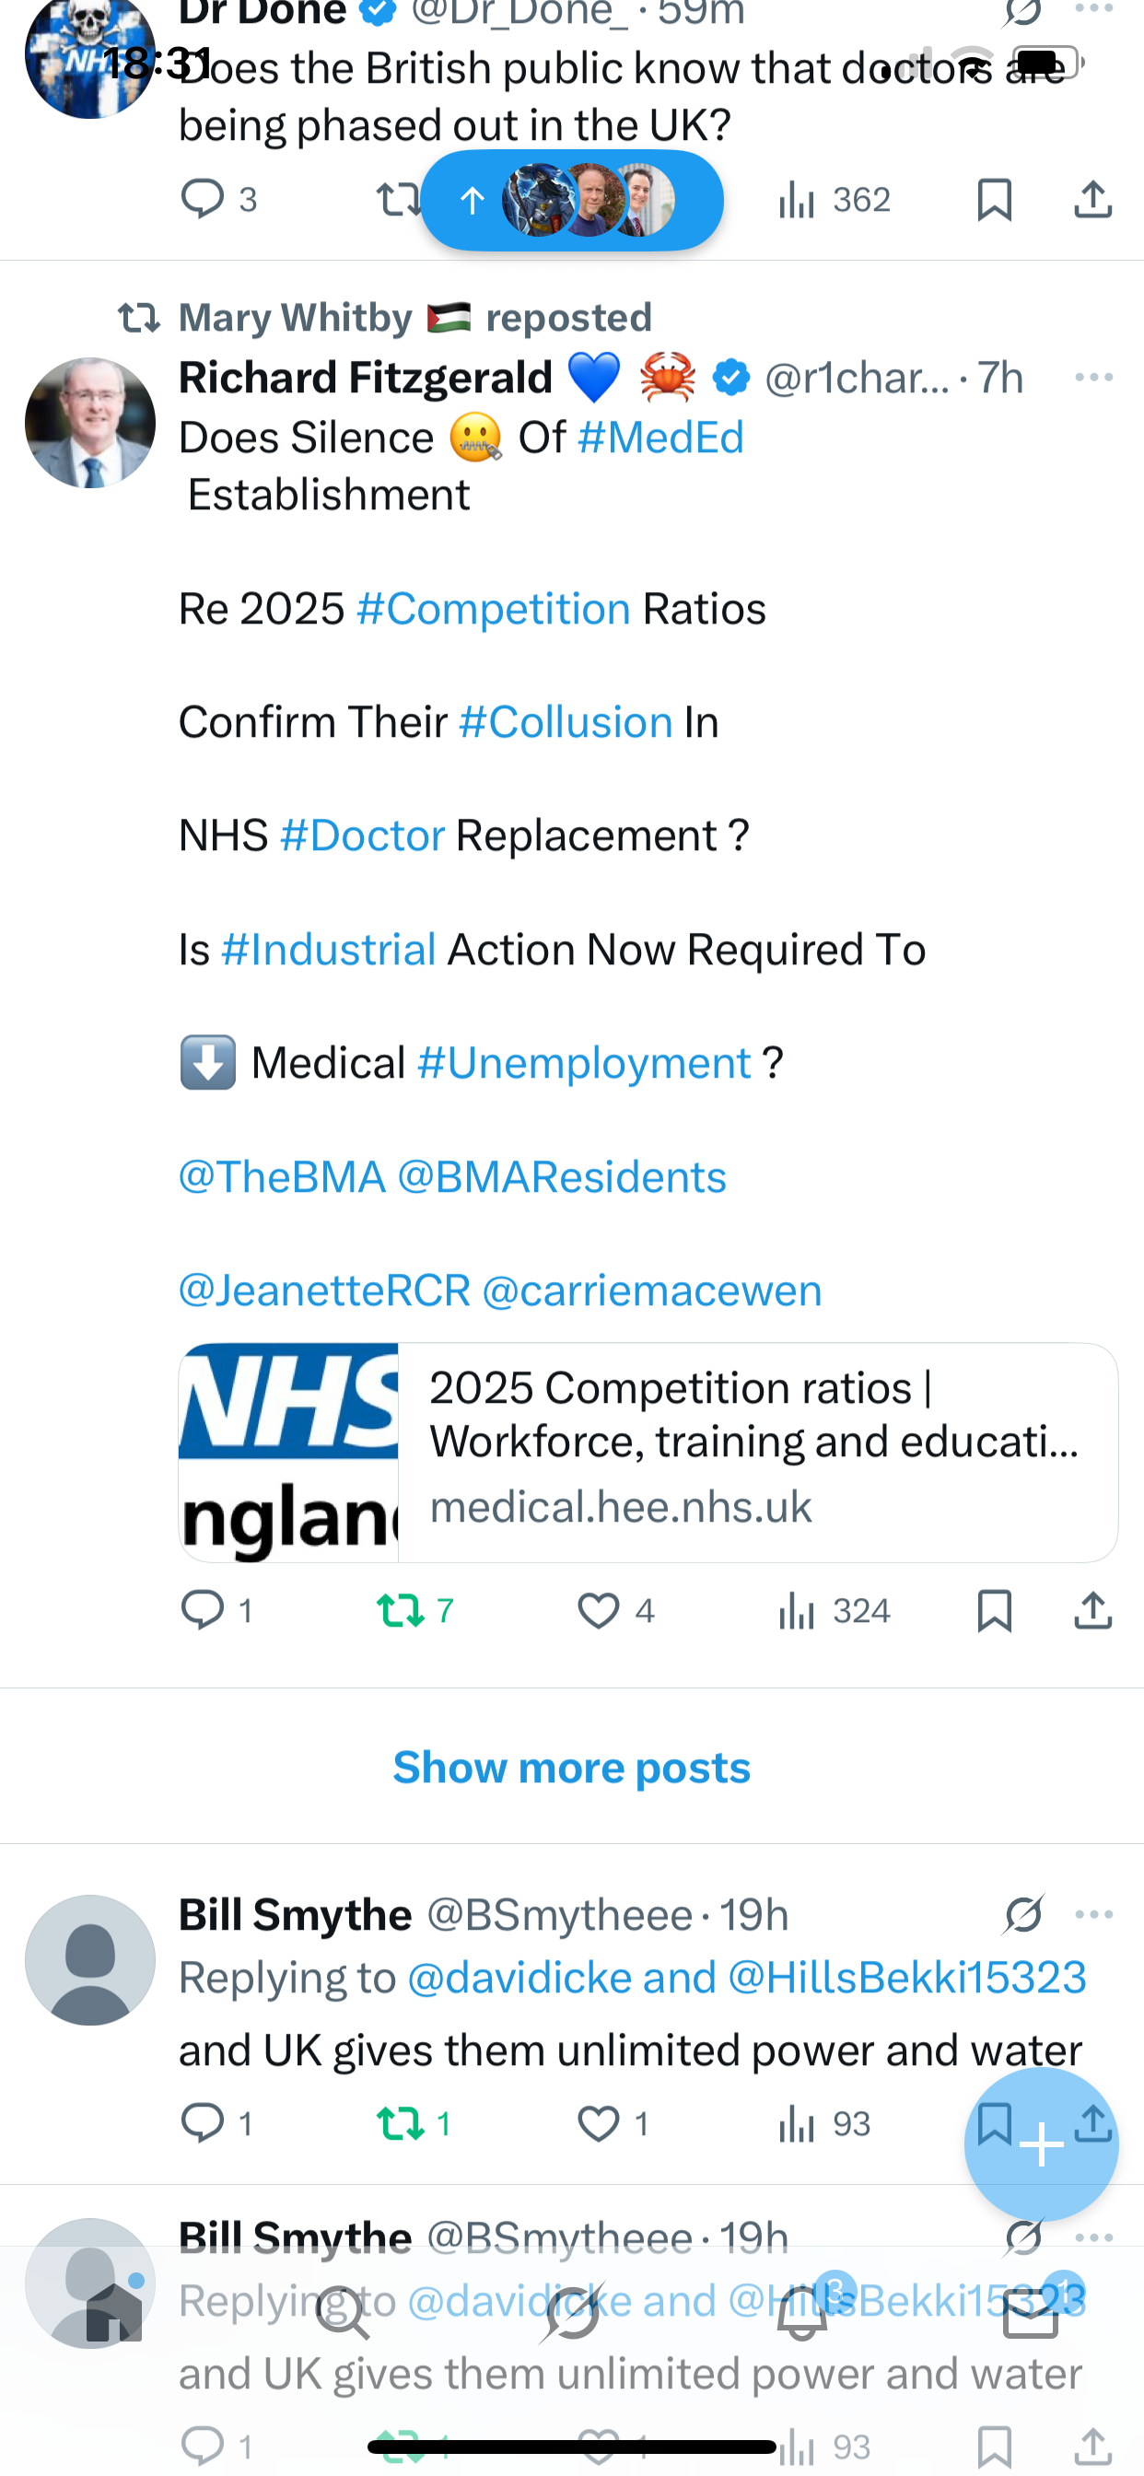Tap the new posts pill with avatars
Screen dimensions: 1144x2476
click(x=572, y=200)
